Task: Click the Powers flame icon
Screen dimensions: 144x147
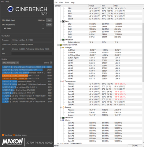Action: click(63, 107)
